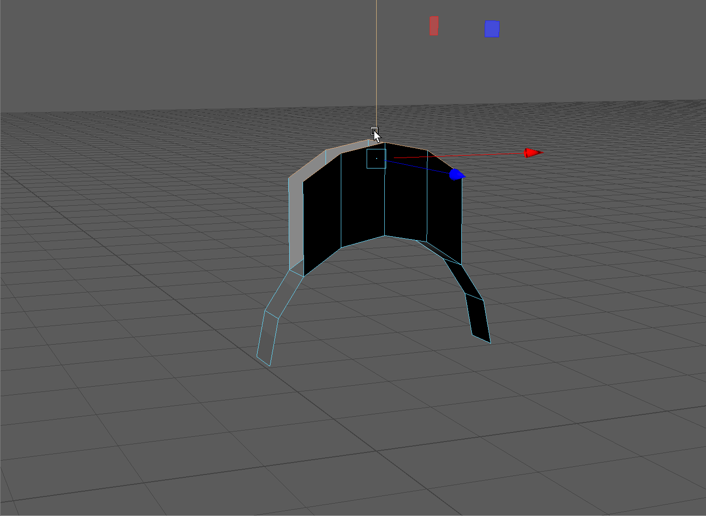Screen dimensions: 706x516
Task: Click the blue Z-axis arrow handle
Action: coord(456,175)
